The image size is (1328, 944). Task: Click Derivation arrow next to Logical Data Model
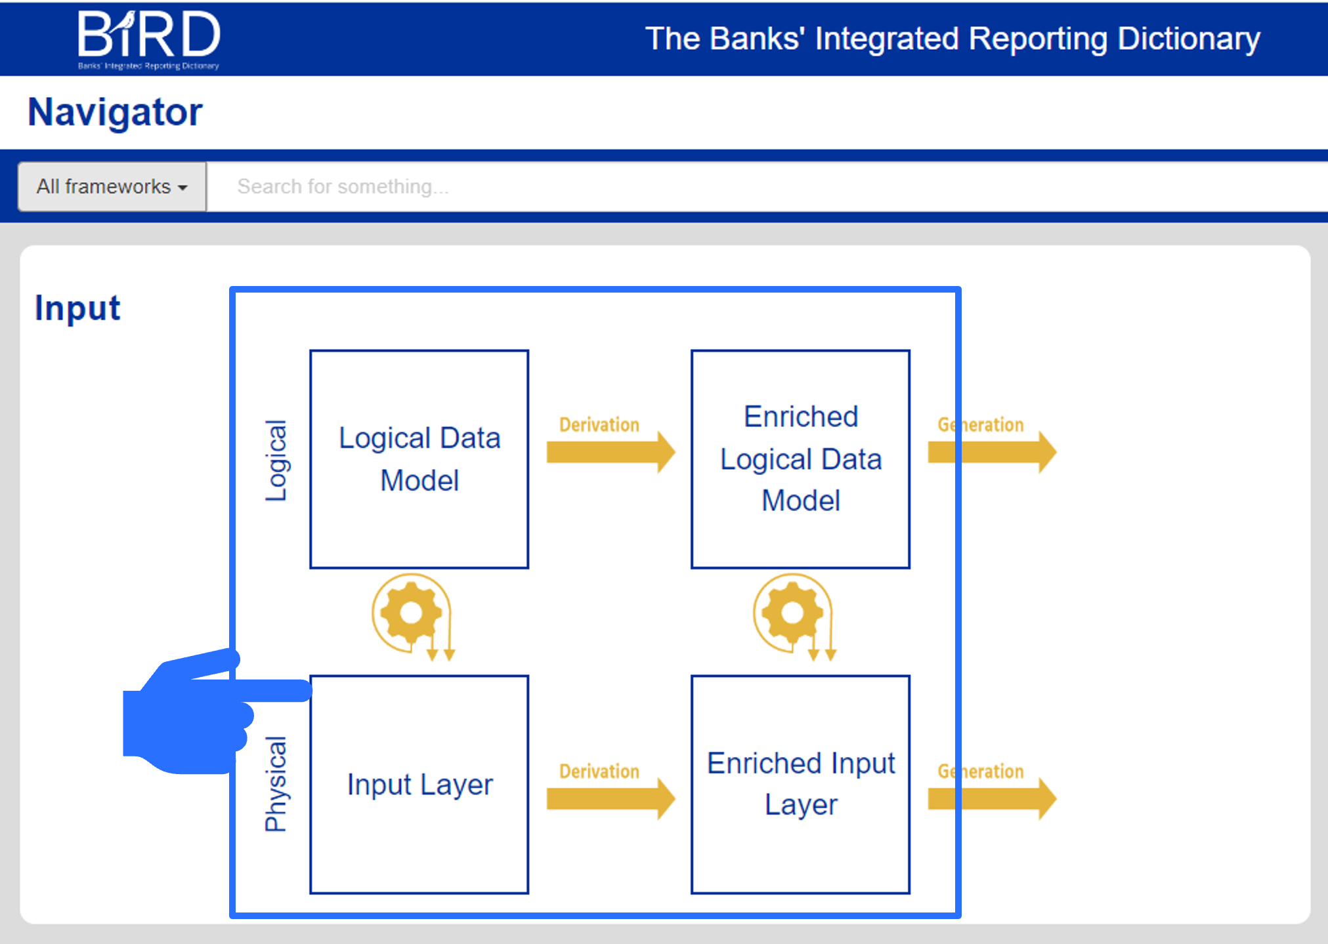610,451
